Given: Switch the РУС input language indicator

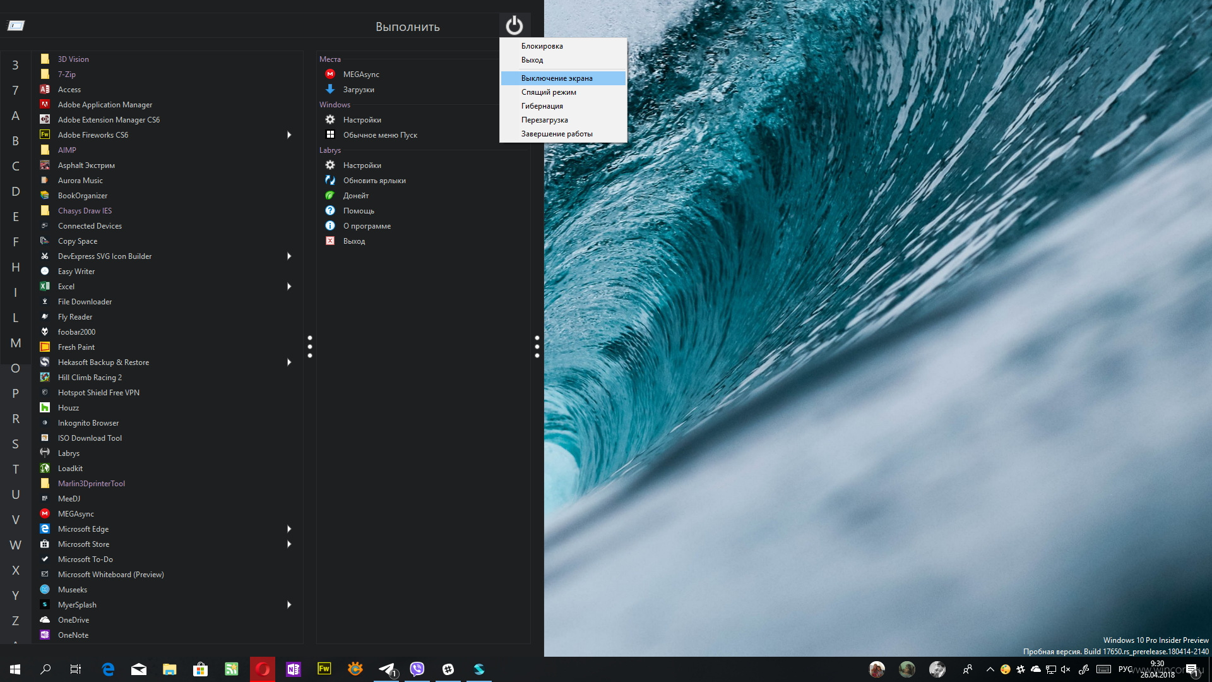Looking at the screenshot, I should pyautogui.click(x=1125, y=669).
